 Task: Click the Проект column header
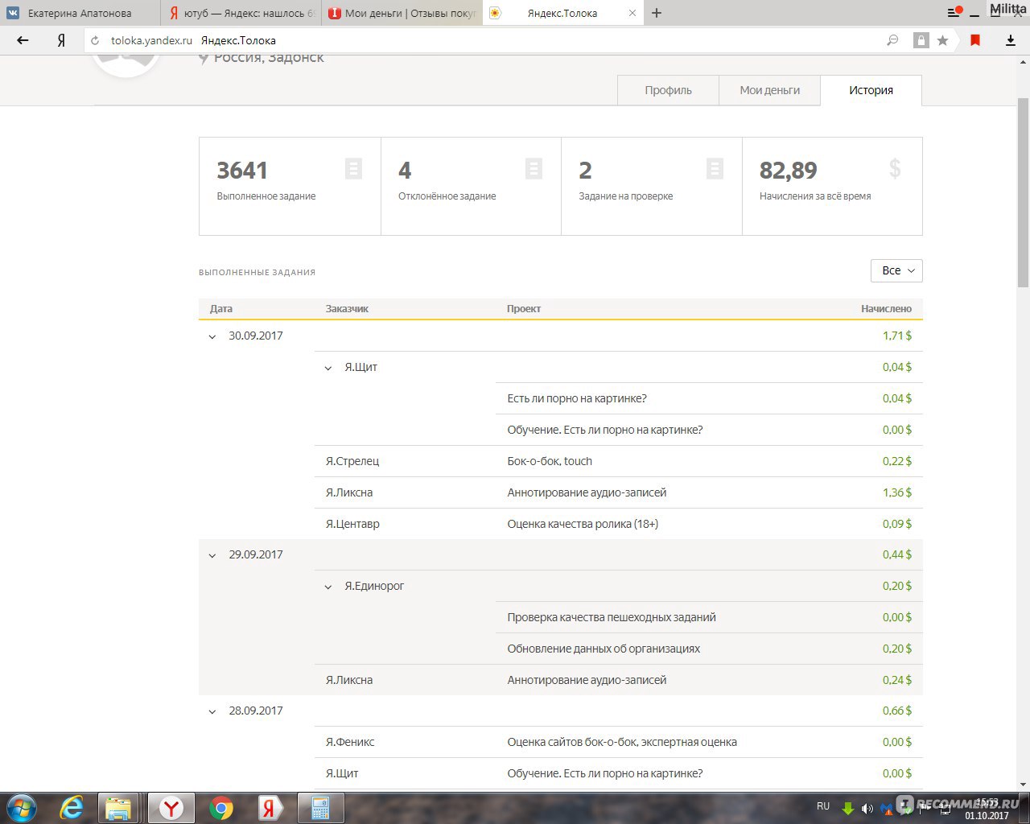coord(524,309)
